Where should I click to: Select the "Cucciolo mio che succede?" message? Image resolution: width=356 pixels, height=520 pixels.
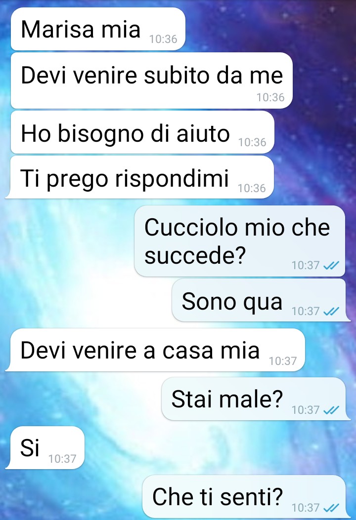click(239, 241)
